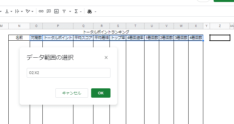Select column N header

pyautogui.click(x=19, y=26)
